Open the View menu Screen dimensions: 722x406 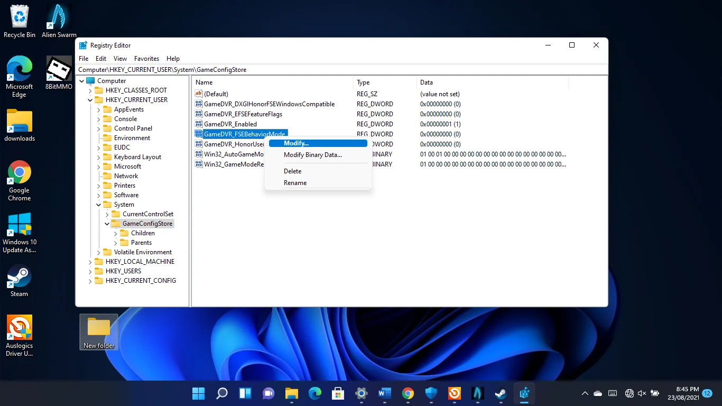click(x=121, y=59)
